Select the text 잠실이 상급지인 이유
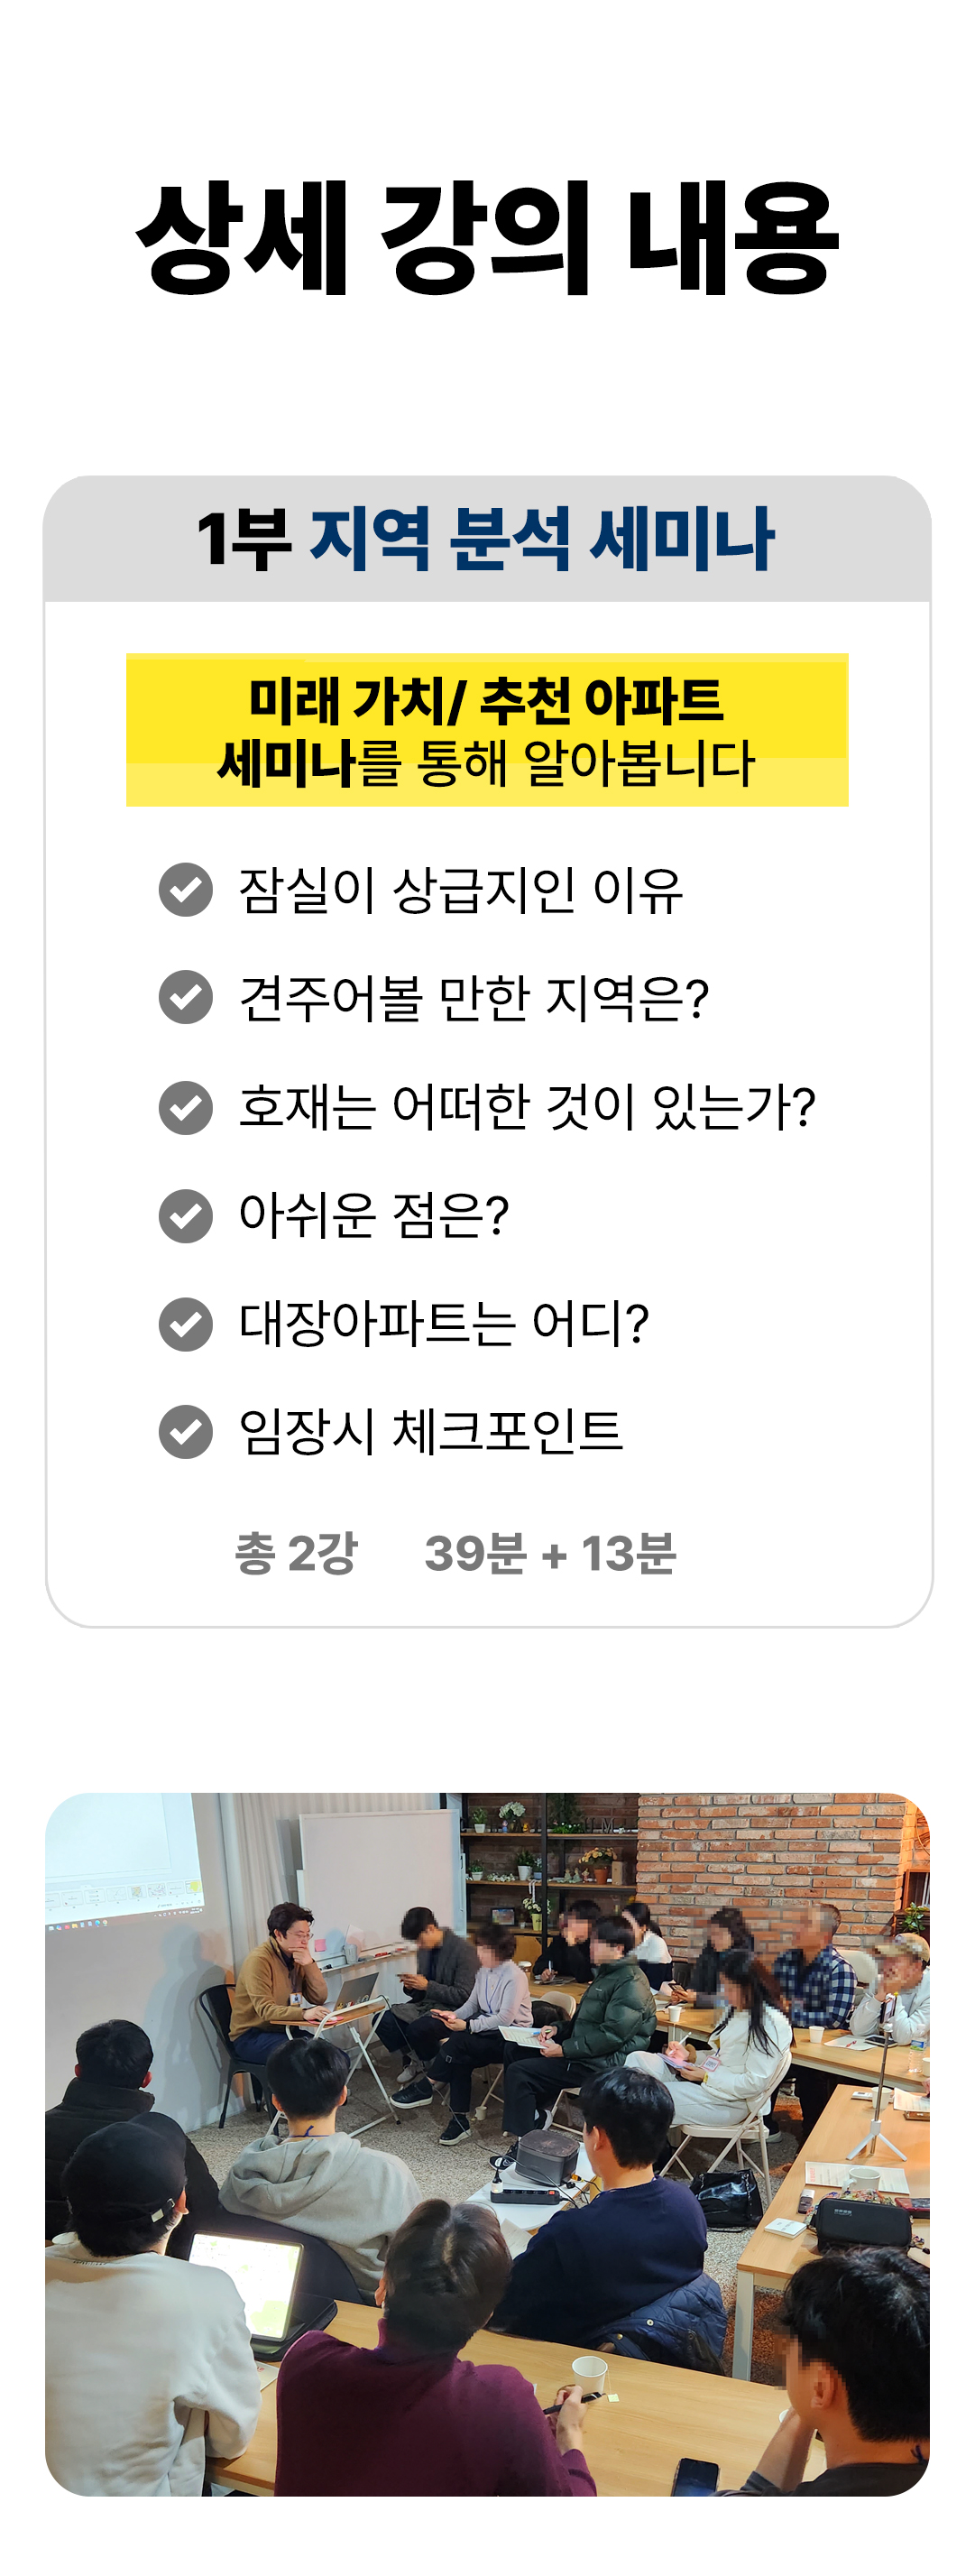This screenshot has height=2576, width=975. 461,889
